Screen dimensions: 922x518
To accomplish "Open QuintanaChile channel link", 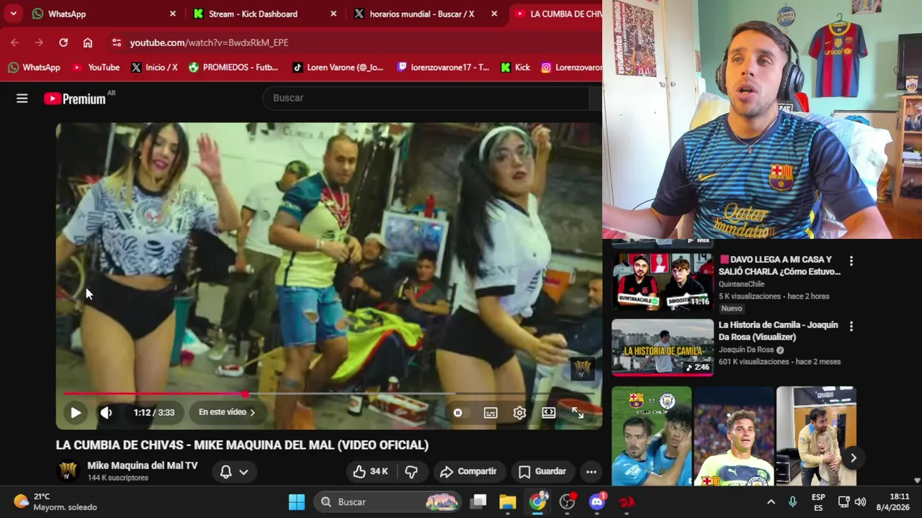I will point(741,284).
